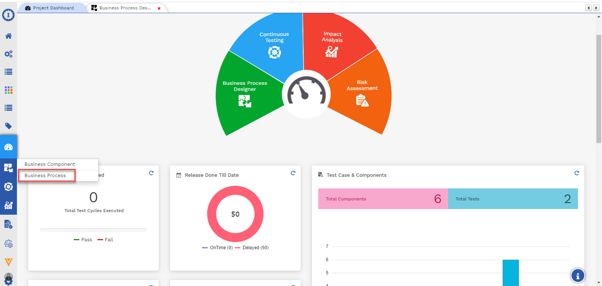Open the report document sidebar icon

click(8, 224)
